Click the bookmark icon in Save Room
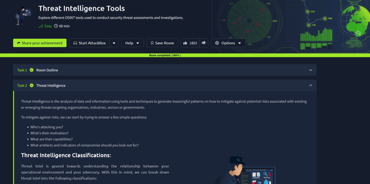This screenshot has height=184, width=370. (152, 43)
